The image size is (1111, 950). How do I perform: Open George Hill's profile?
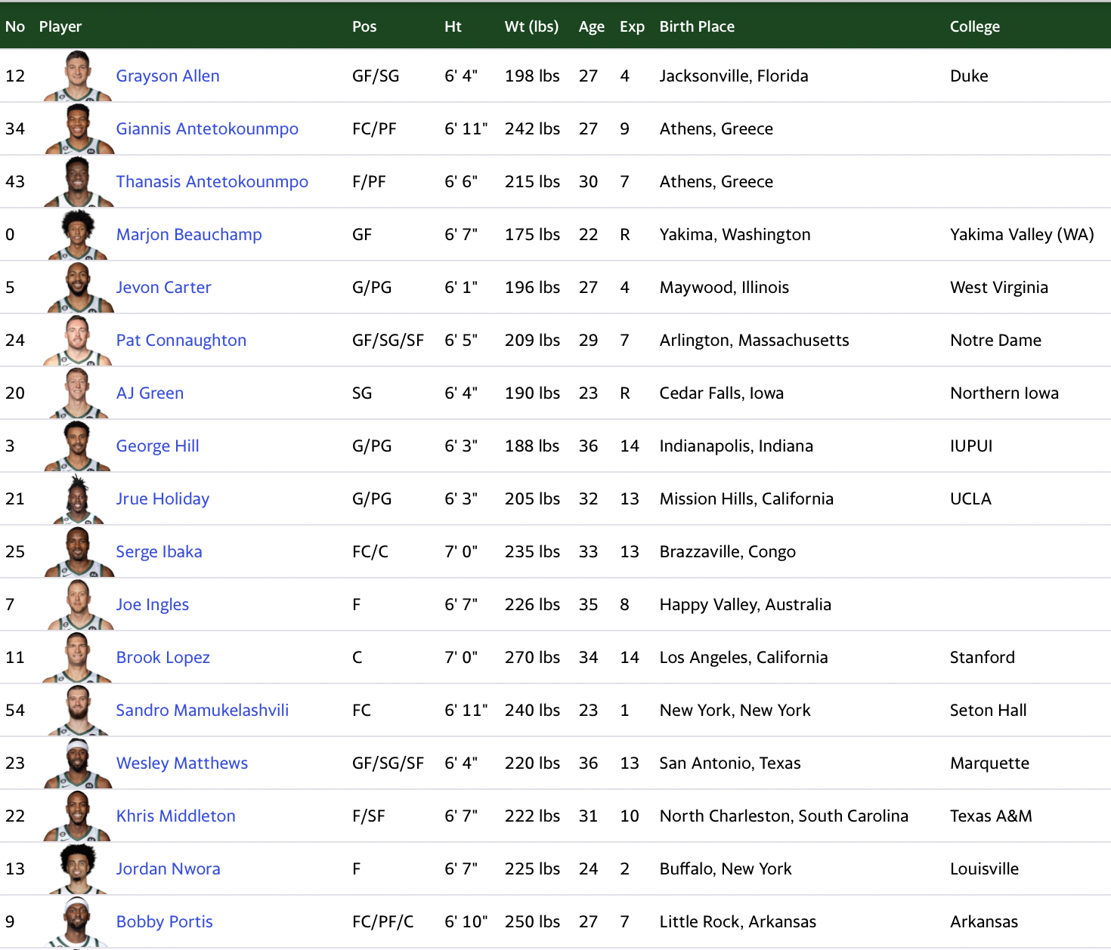click(x=157, y=446)
